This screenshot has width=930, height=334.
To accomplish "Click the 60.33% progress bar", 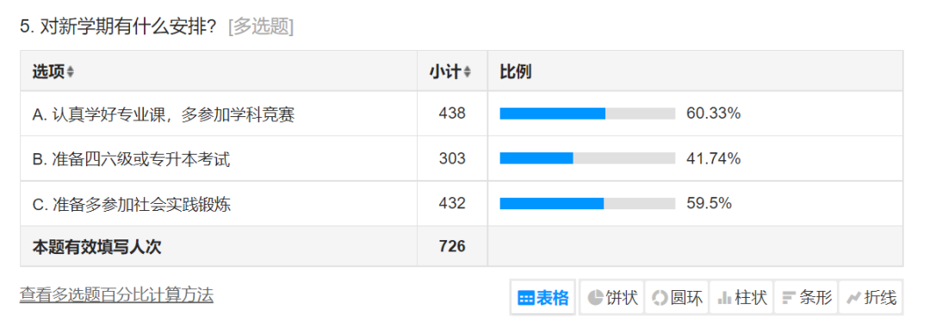I will pyautogui.click(x=587, y=114).
